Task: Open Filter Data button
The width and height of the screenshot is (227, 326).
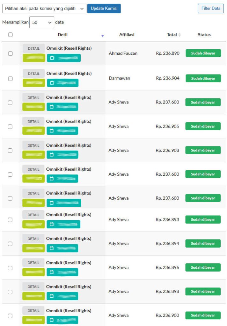Action: coord(211,9)
